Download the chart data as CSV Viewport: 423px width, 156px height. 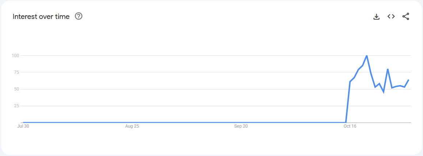(377, 16)
